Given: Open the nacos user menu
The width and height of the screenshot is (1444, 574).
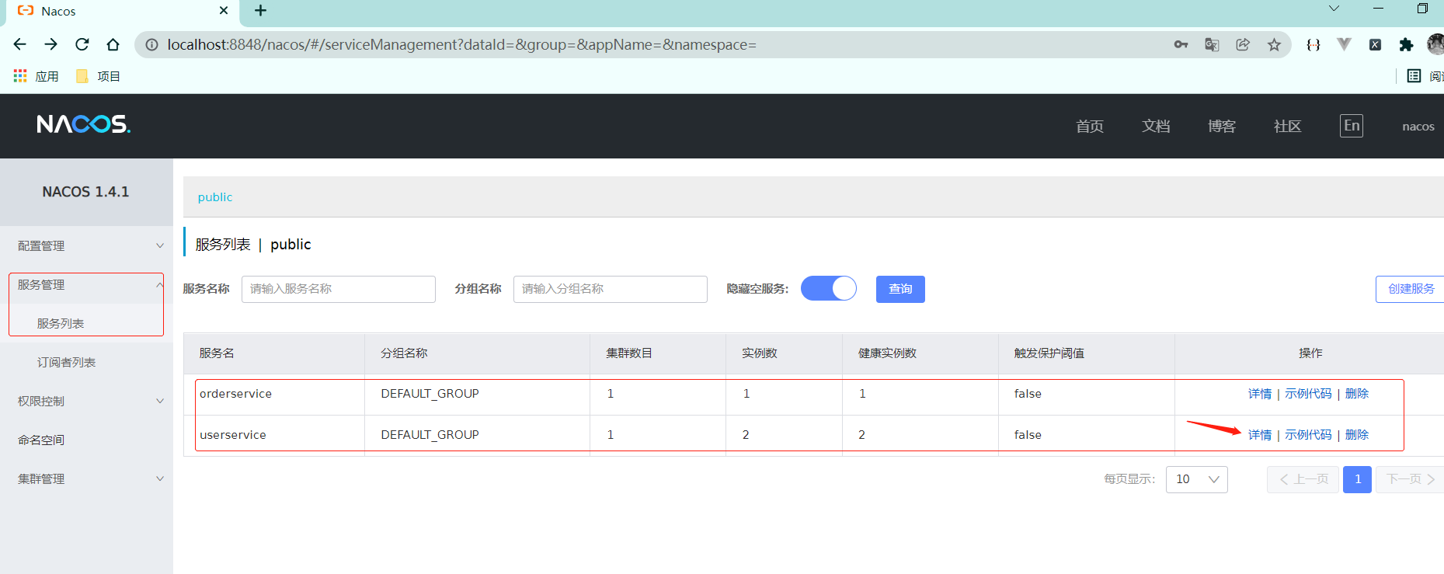Looking at the screenshot, I should [x=1418, y=127].
